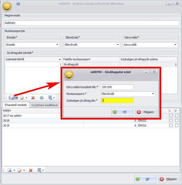Sort by Számlaértéktől column header

(34, 59)
